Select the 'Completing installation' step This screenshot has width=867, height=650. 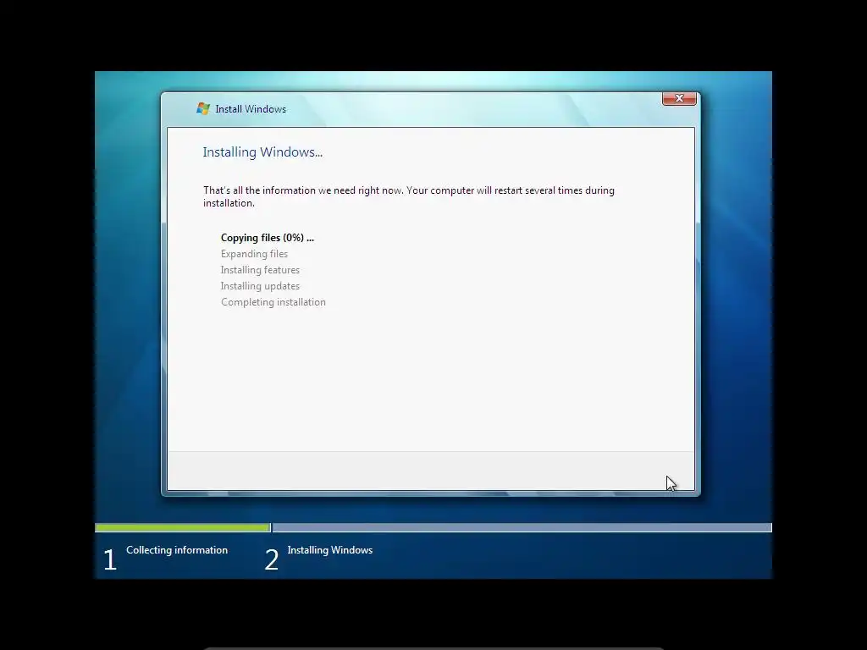[x=273, y=302]
